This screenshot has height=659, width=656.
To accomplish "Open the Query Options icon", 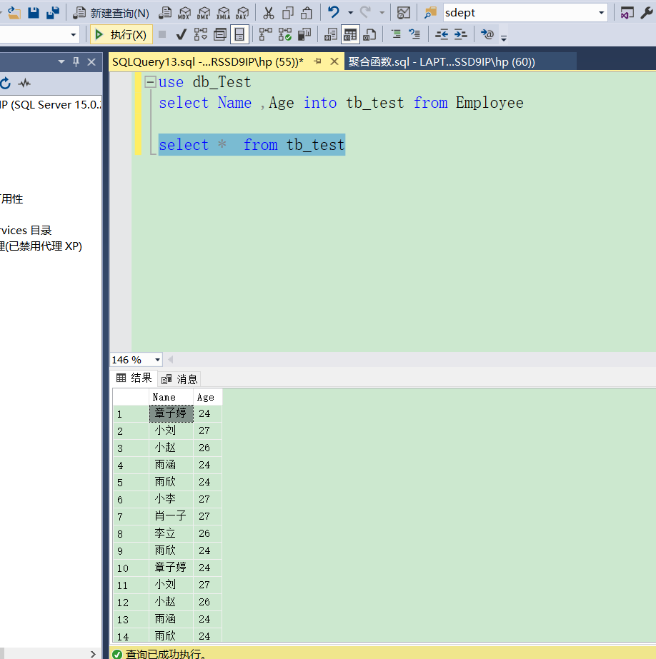I will [x=220, y=34].
